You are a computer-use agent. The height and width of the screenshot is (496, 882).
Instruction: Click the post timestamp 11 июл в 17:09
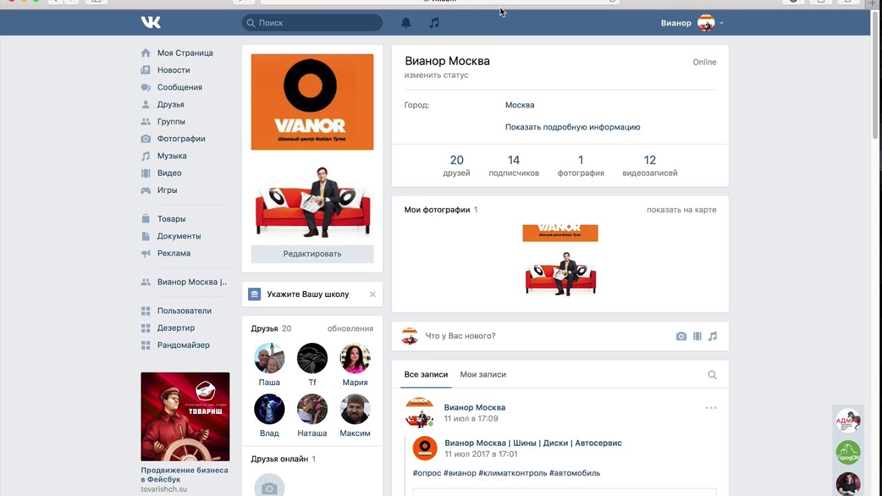coord(471,419)
